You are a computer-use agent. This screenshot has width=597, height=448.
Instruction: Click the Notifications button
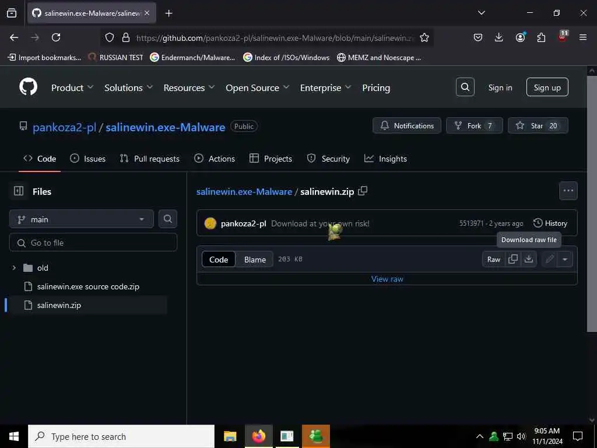(x=406, y=126)
